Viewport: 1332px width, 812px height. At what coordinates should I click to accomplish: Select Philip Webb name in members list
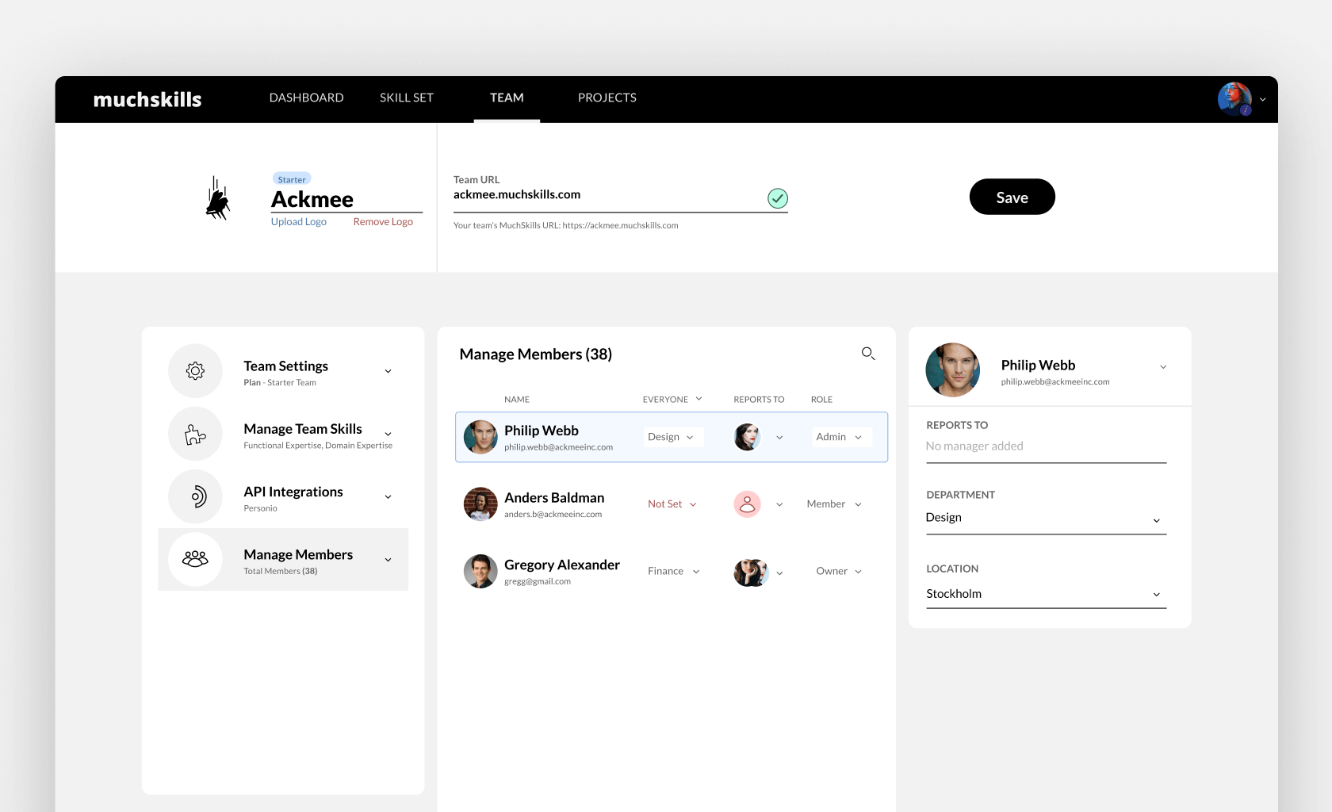542,431
